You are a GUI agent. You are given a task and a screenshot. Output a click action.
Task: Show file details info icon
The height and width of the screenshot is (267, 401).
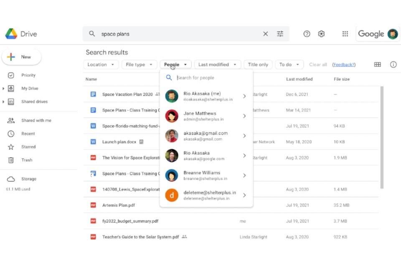pyautogui.click(x=393, y=65)
